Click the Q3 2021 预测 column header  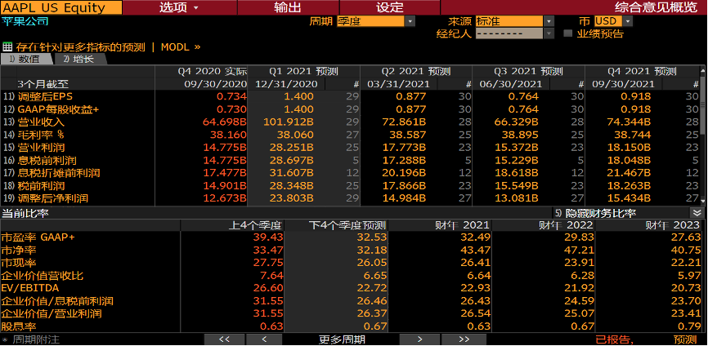click(529, 72)
